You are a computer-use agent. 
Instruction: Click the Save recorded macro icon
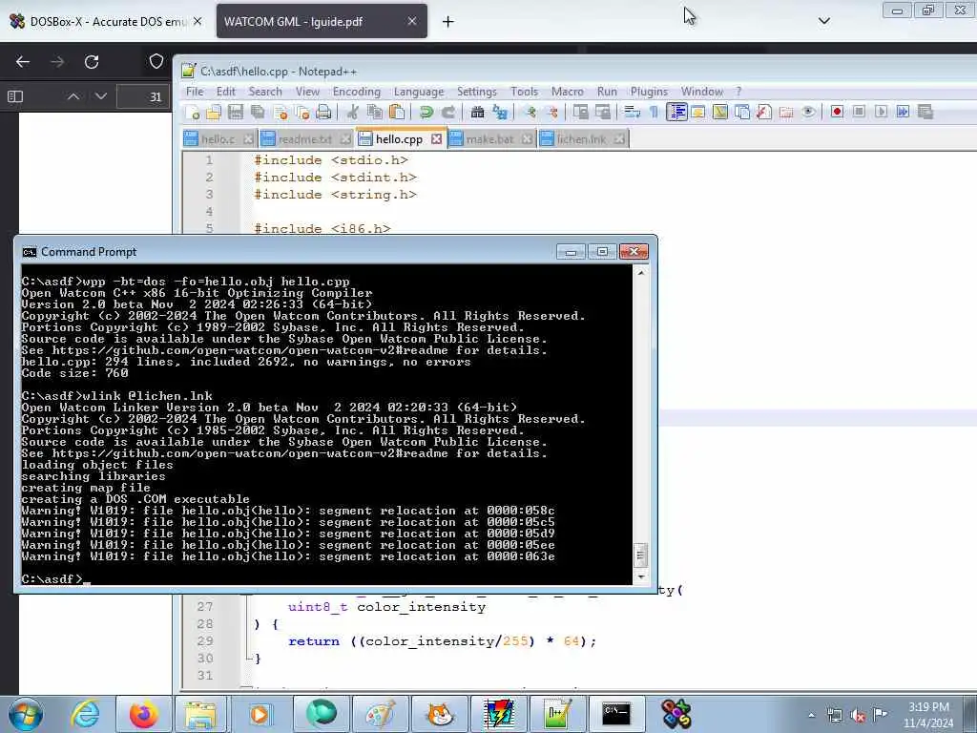click(x=925, y=113)
